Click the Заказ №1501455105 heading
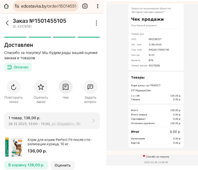 point(39,21)
